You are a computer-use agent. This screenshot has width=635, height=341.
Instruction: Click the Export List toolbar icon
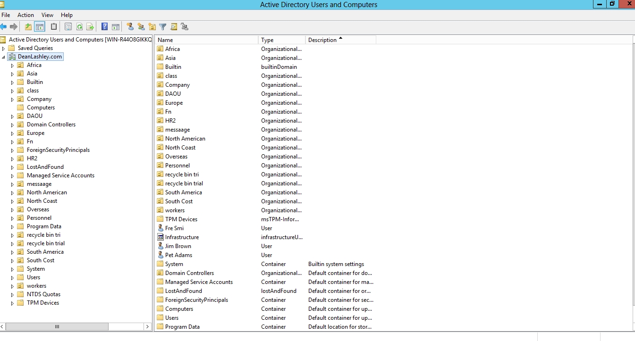click(x=90, y=27)
